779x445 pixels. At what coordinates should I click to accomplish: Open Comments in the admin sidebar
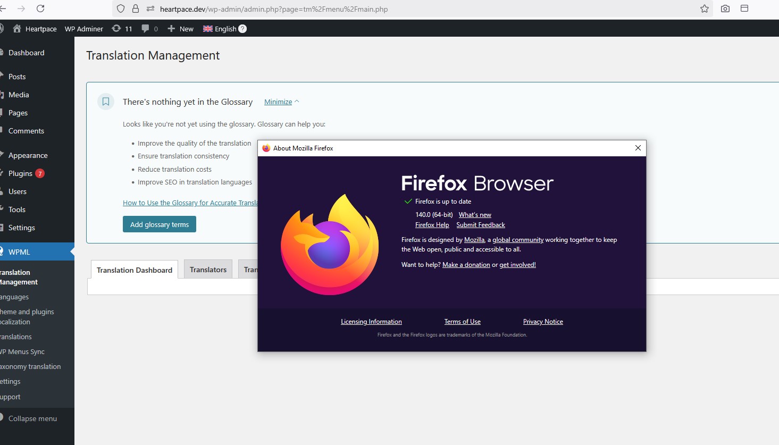click(x=26, y=131)
